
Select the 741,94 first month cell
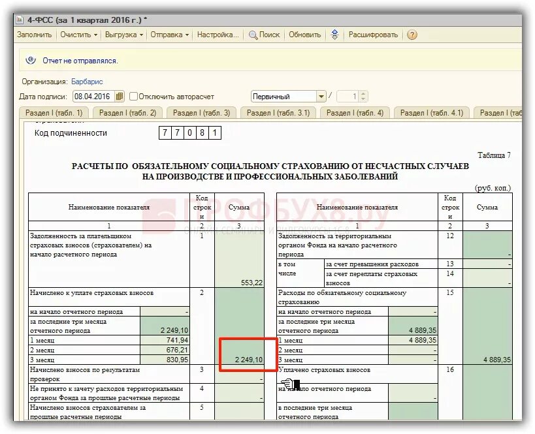click(x=165, y=340)
